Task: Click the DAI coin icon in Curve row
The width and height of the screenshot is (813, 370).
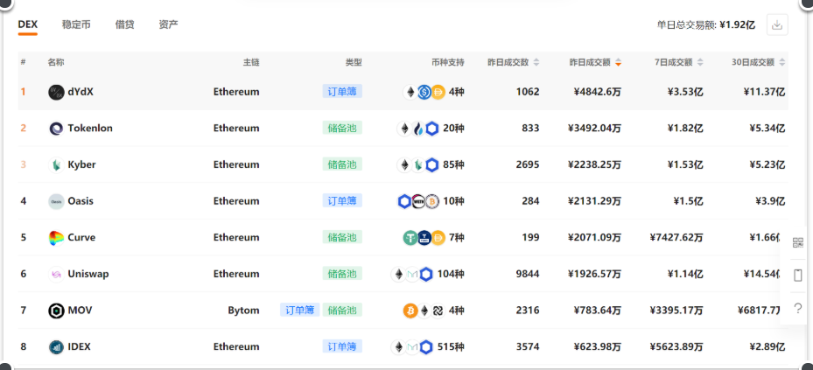Action: 438,238
